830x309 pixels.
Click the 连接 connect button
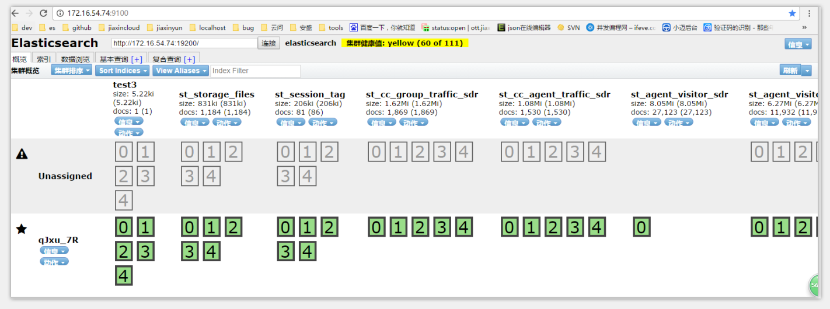269,43
